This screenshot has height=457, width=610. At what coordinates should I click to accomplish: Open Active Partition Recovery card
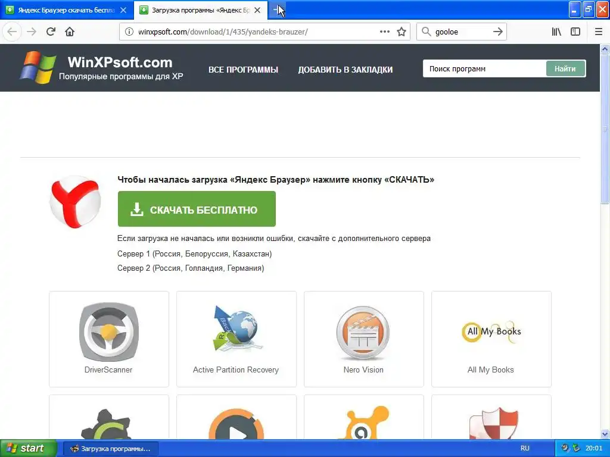(236, 339)
